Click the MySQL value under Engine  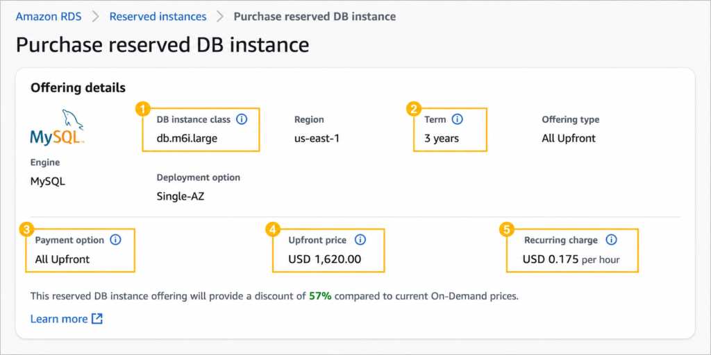click(48, 182)
